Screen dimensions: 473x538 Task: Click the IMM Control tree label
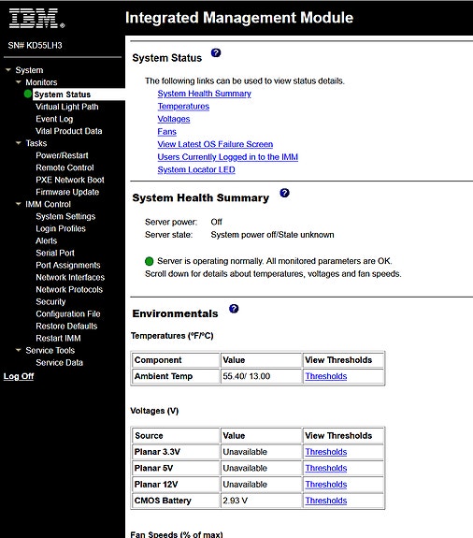(x=48, y=204)
